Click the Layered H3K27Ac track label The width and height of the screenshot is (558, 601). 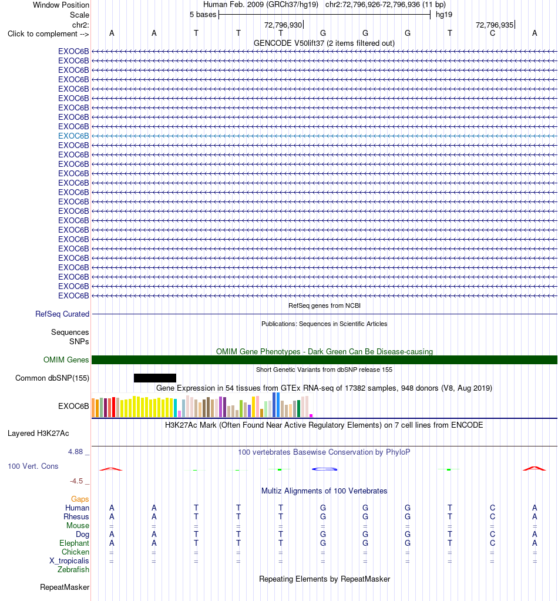38,434
